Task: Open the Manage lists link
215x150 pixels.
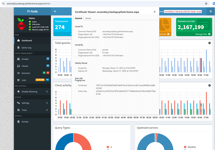Action: pyautogui.click(x=203, y=34)
